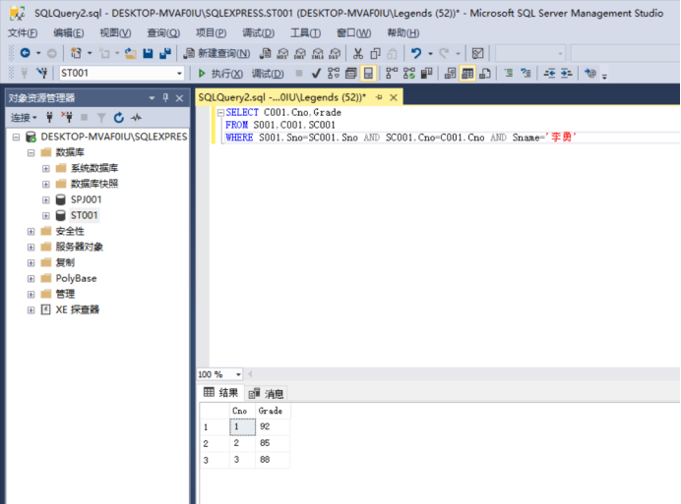The height and width of the screenshot is (504, 681).
Task: Click the database engine query icon
Action: point(265,53)
